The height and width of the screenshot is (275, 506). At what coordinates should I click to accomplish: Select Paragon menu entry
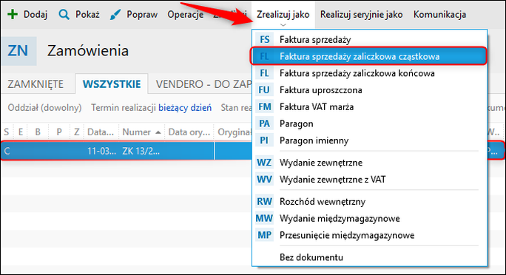[369, 123]
